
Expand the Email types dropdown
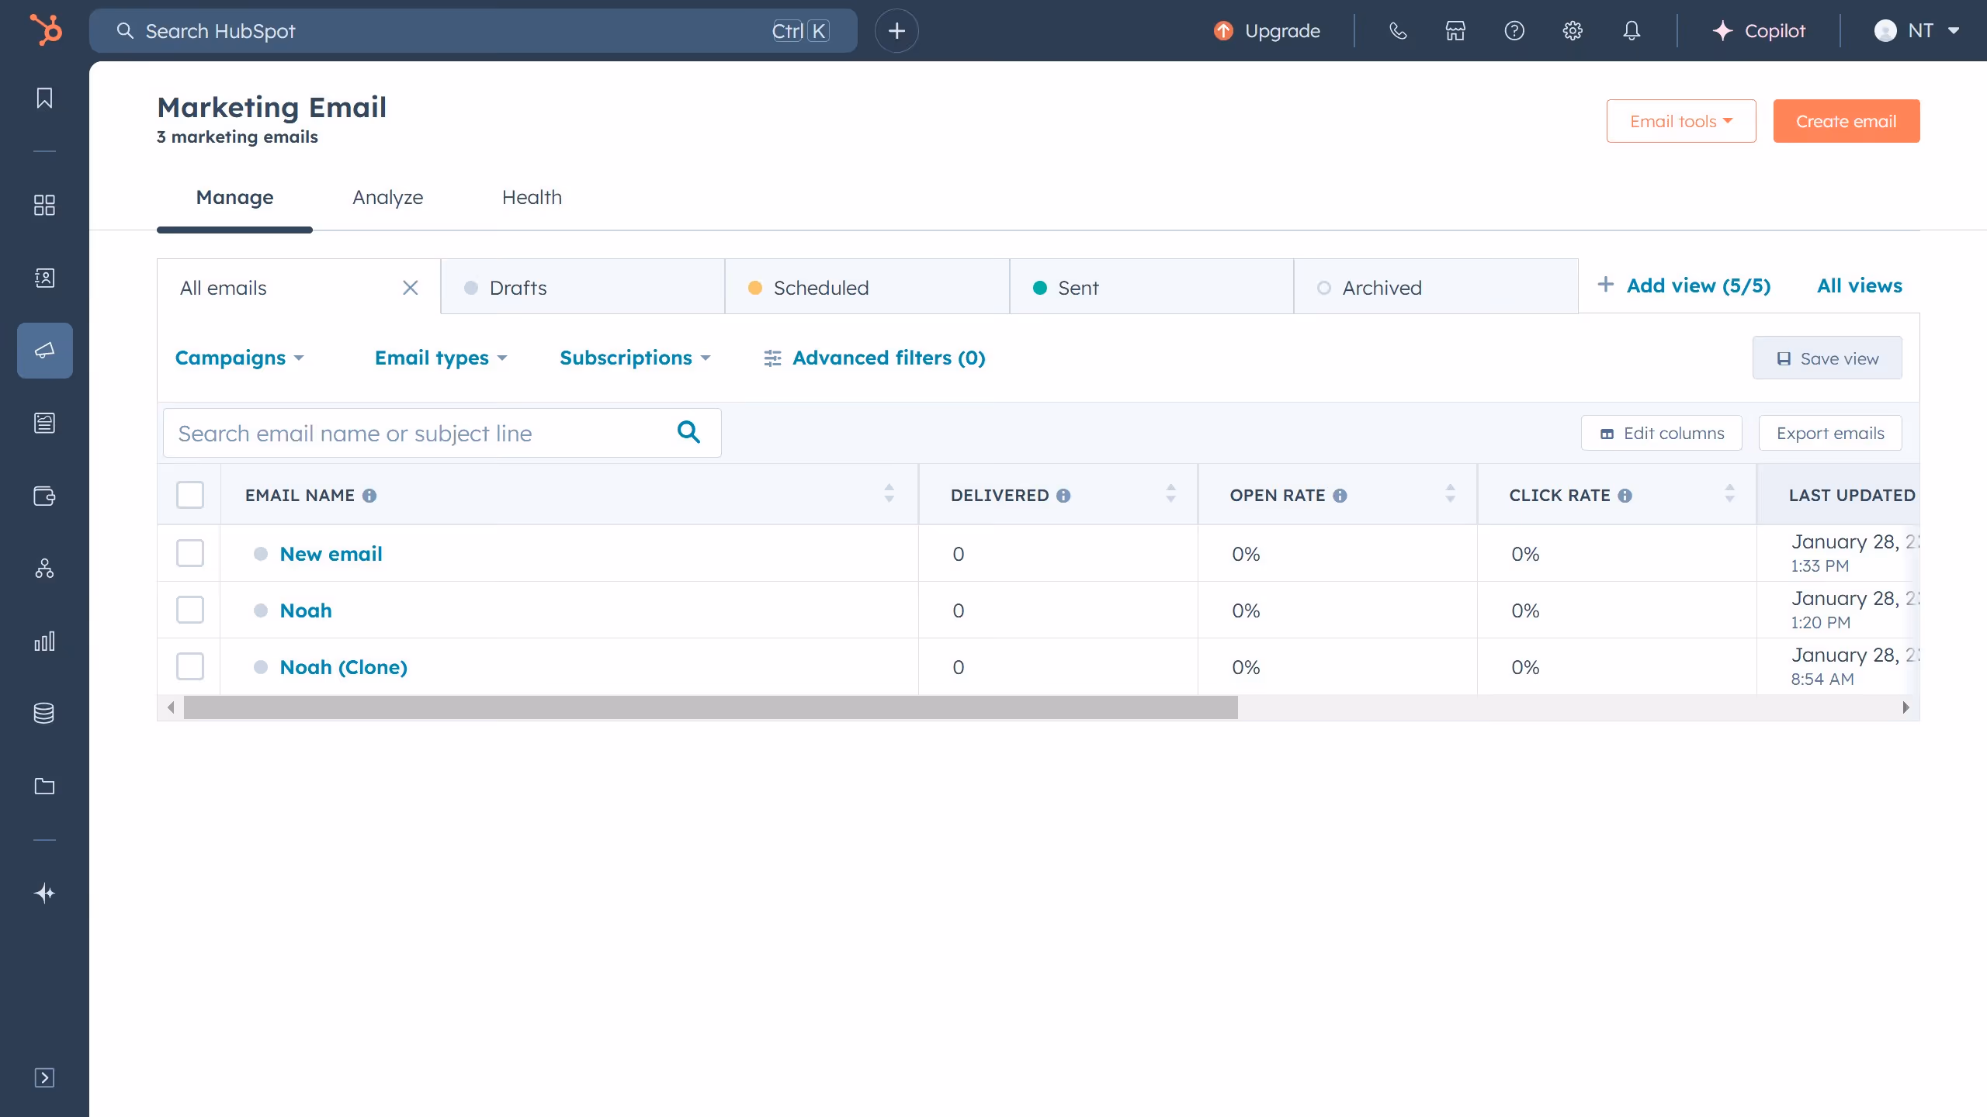click(x=439, y=358)
